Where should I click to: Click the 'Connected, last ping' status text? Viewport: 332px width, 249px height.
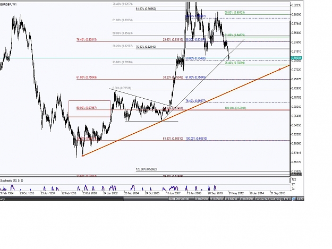tap(273, 199)
